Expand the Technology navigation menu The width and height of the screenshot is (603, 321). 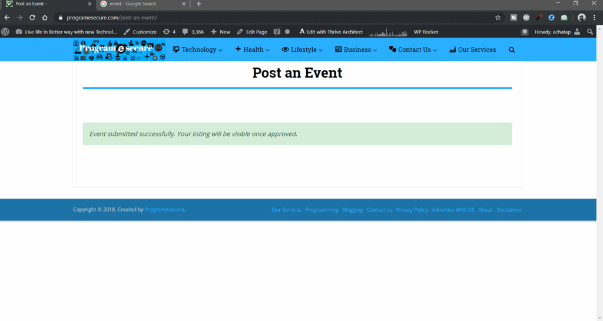[198, 49]
